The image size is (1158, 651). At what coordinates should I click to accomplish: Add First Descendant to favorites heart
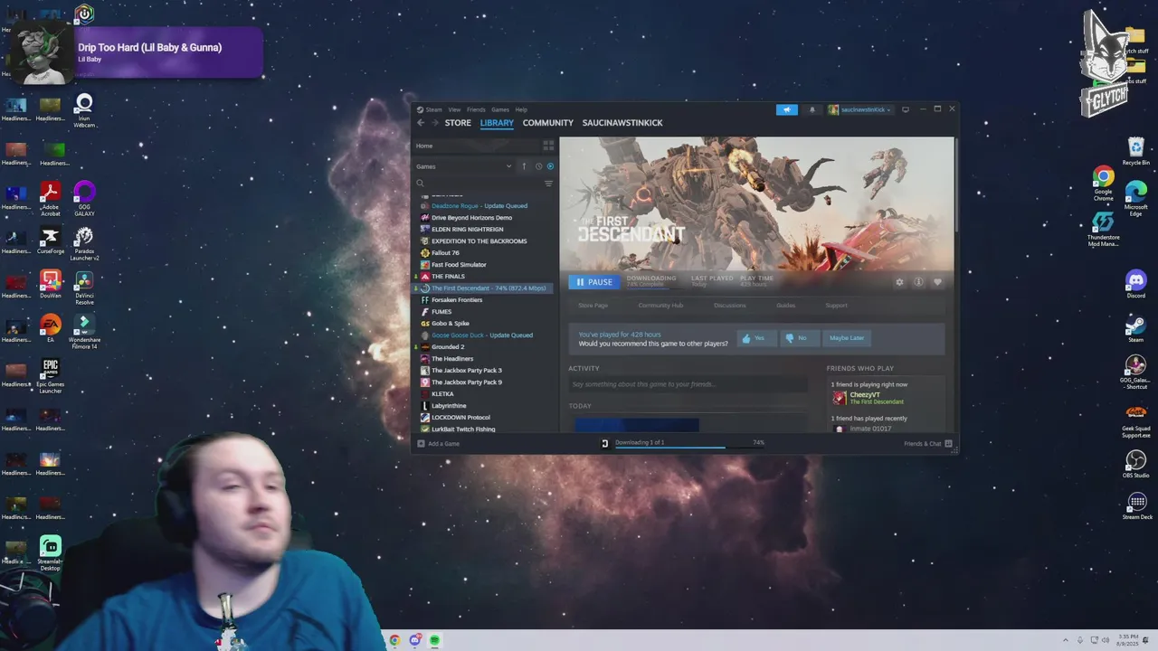(x=937, y=282)
